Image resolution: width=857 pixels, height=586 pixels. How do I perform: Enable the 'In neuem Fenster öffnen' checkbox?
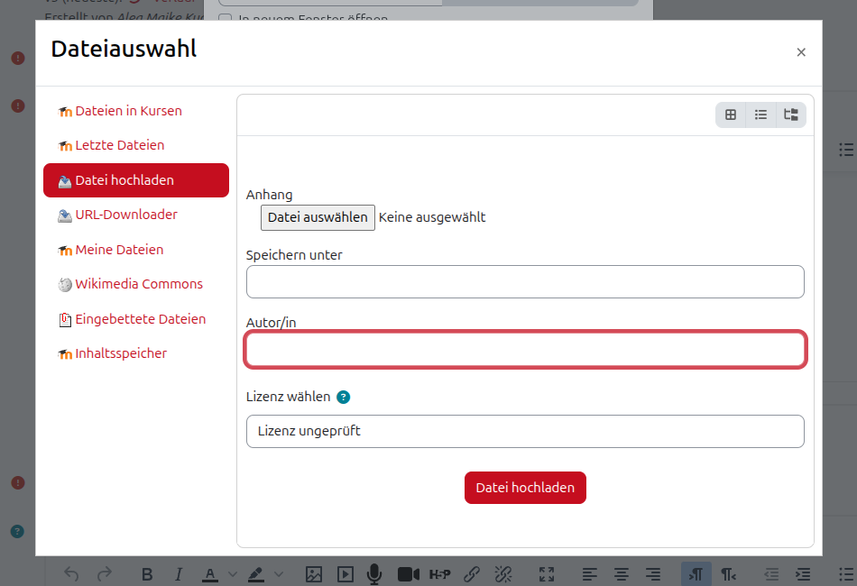[224, 18]
